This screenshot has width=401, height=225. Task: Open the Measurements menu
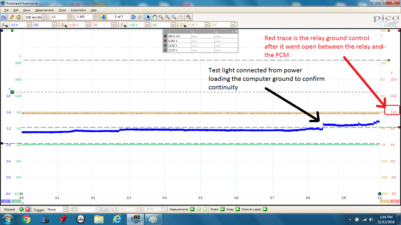pos(45,10)
